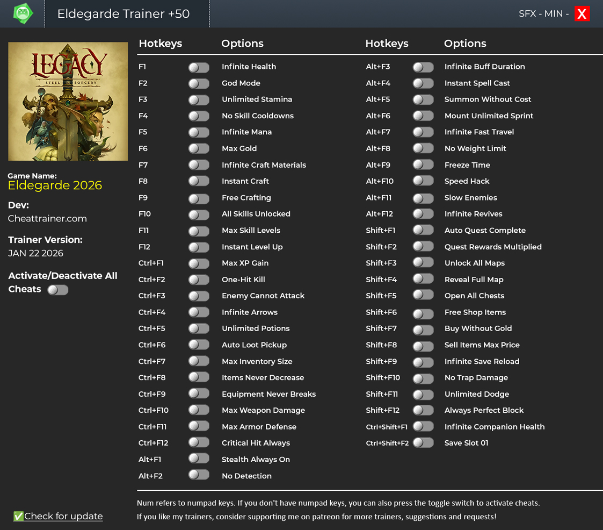Switch on Freeze Time option
This screenshot has width=603, height=530.
(x=423, y=165)
